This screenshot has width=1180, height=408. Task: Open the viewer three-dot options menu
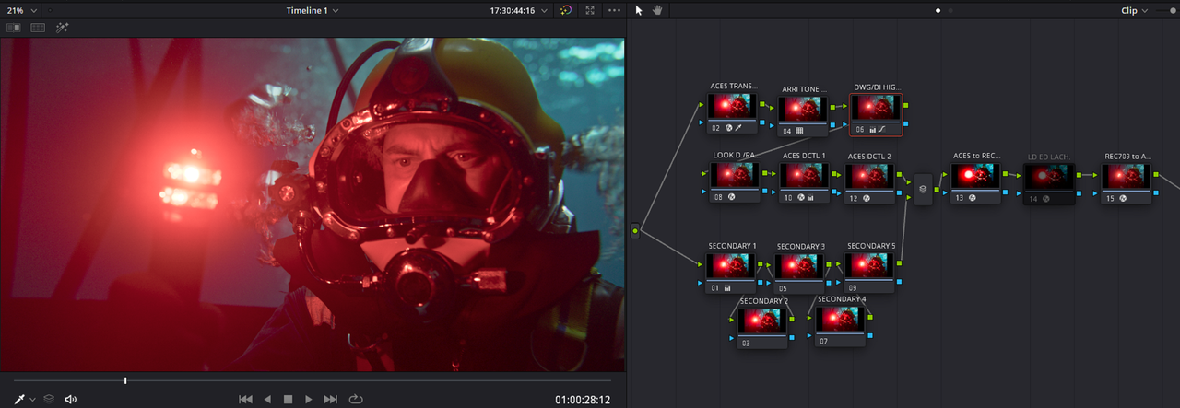(615, 10)
